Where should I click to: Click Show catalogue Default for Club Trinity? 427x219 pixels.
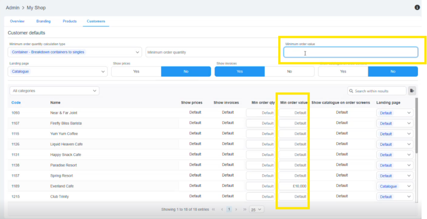click(x=342, y=196)
